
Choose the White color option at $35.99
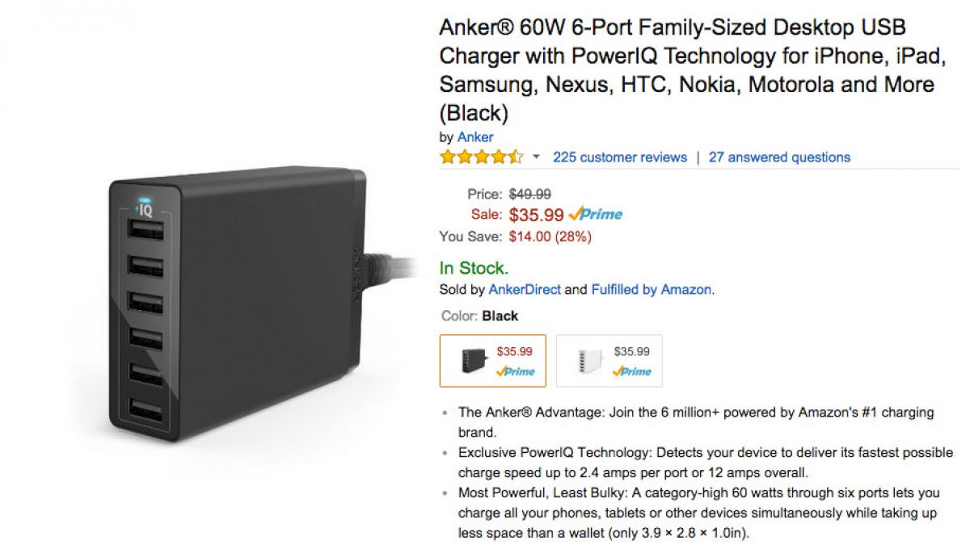609,361
